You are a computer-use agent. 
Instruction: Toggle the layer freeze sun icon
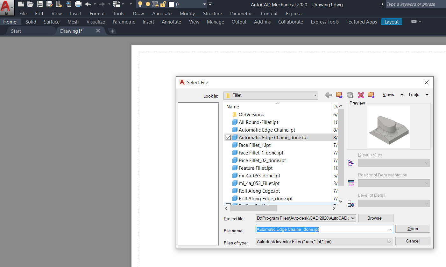pyautogui.click(x=148, y=4)
